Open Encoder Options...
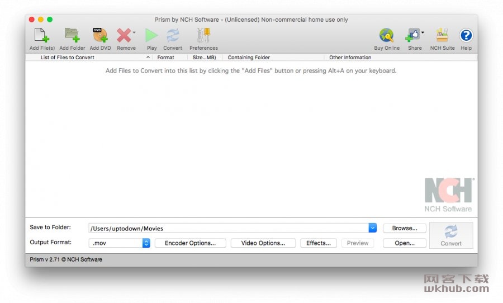Viewport: 503px width, 303px height. coord(190,243)
